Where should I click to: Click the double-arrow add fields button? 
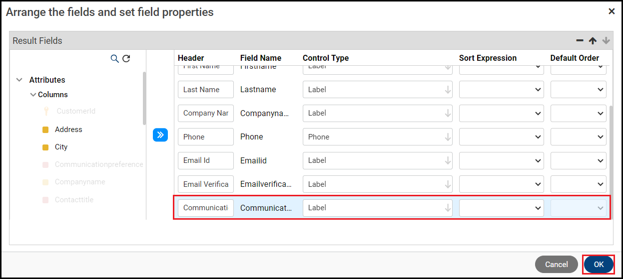point(160,135)
